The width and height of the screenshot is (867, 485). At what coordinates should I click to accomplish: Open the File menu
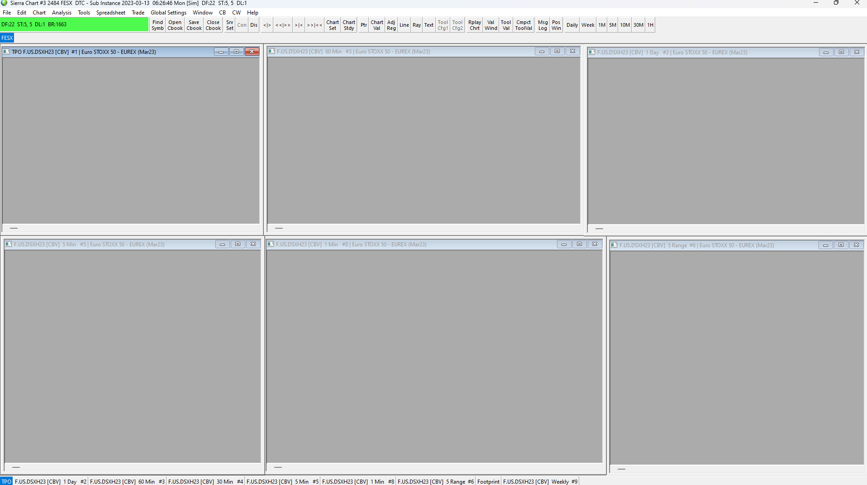pyautogui.click(x=7, y=13)
